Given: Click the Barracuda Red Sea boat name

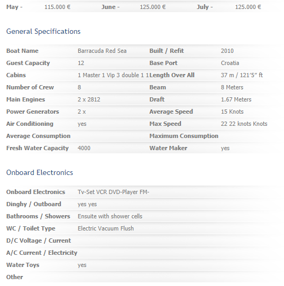Looking at the screenshot, I should click(x=102, y=51).
